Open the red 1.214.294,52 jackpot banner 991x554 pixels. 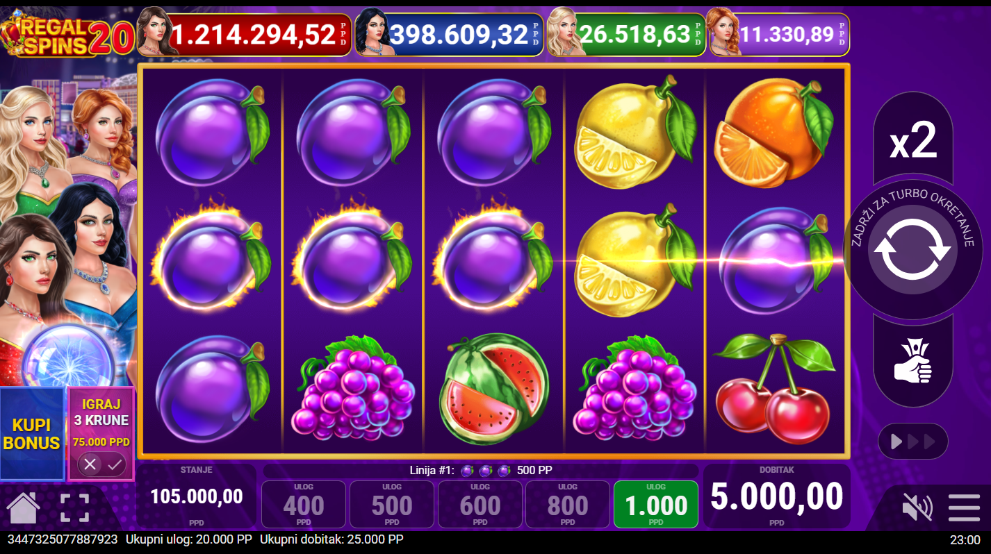tap(245, 34)
